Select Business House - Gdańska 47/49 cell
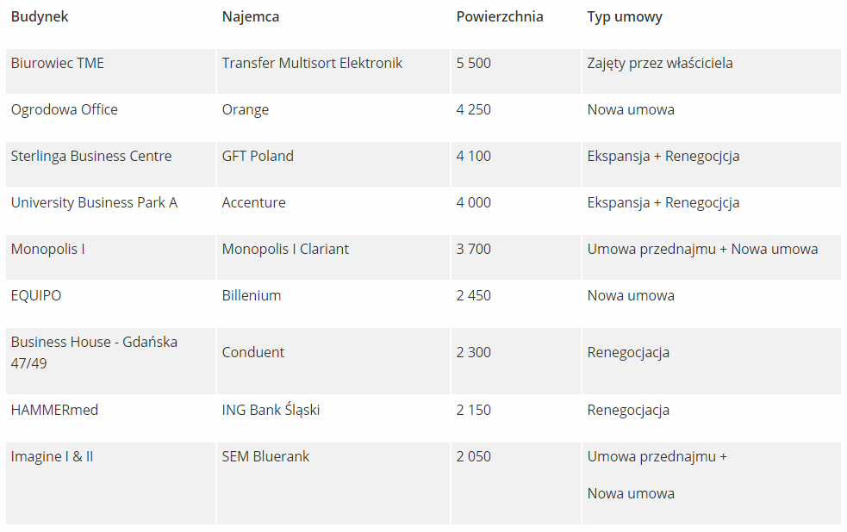The width and height of the screenshot is (847, 532). [x=94, y=352]
